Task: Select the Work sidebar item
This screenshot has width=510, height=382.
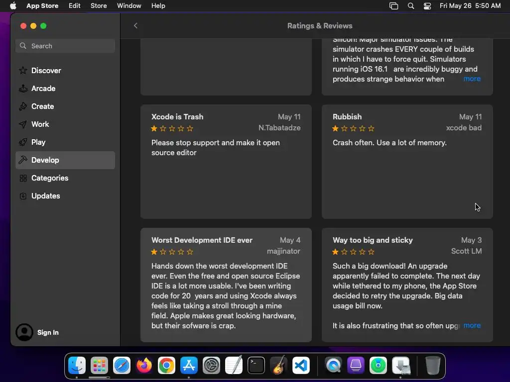Action: click(x=65, y=124)
